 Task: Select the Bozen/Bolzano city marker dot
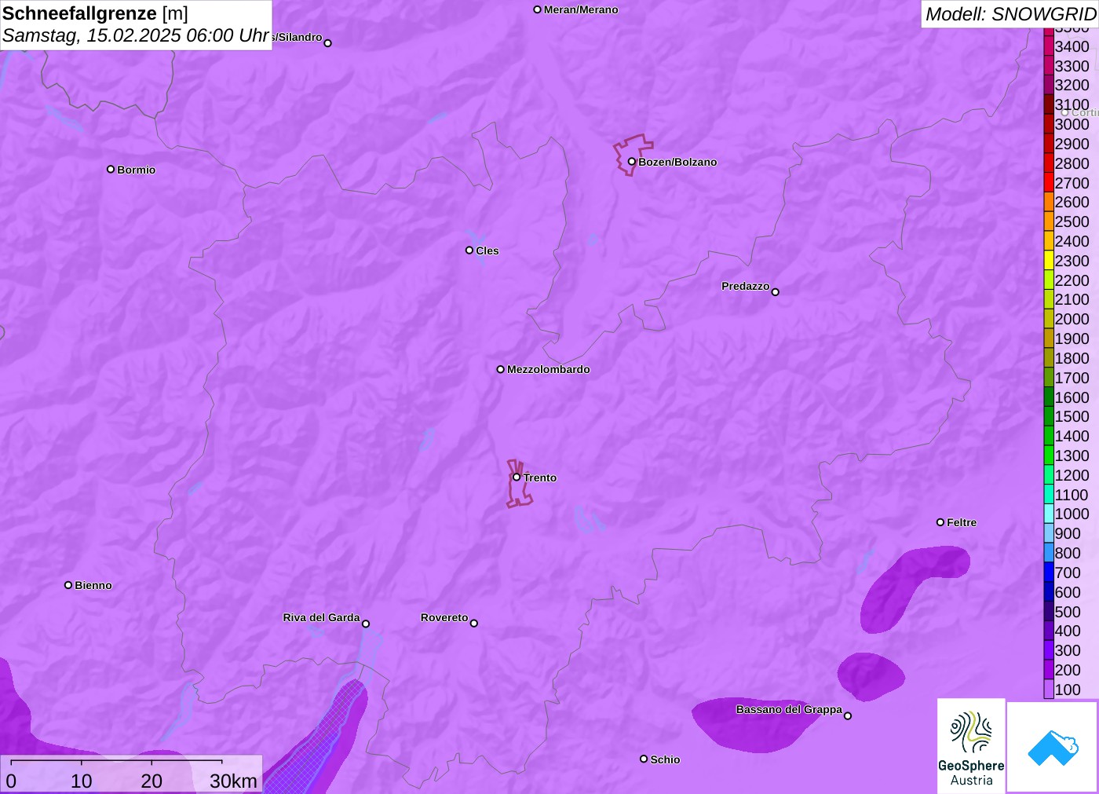click(631, 162)
